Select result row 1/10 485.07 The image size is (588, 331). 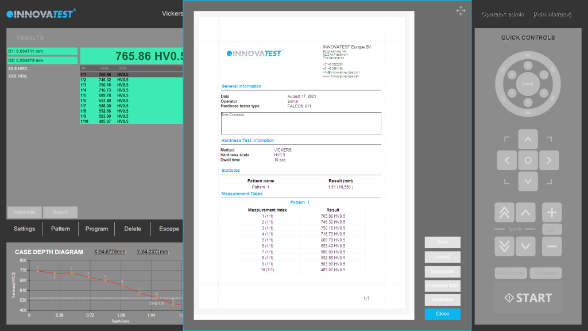(131, 122)
